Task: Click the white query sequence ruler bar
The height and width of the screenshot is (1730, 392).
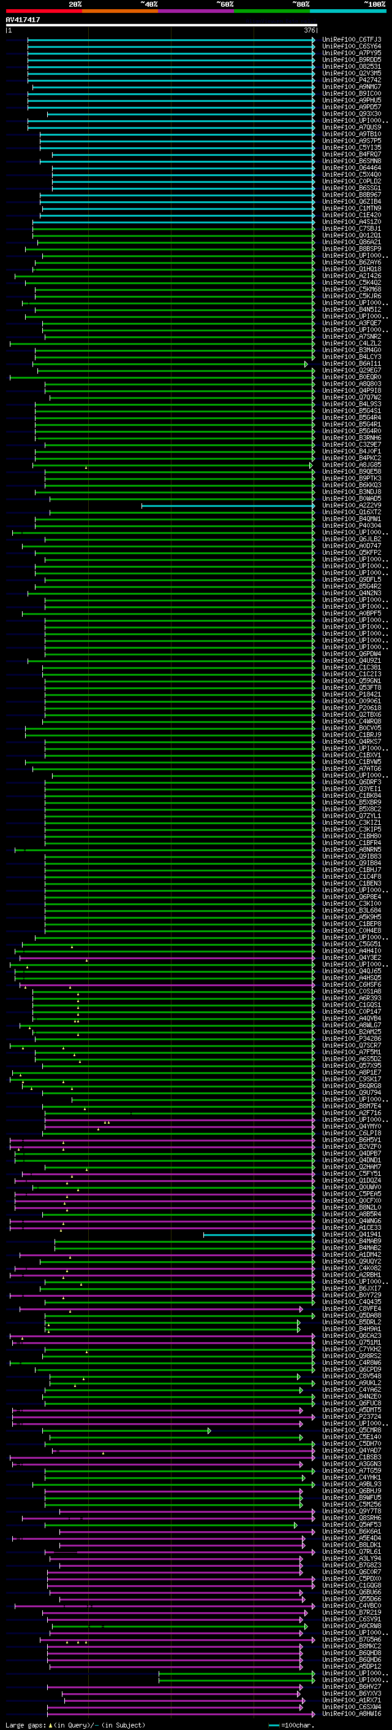Action: [x=162, y=25]
